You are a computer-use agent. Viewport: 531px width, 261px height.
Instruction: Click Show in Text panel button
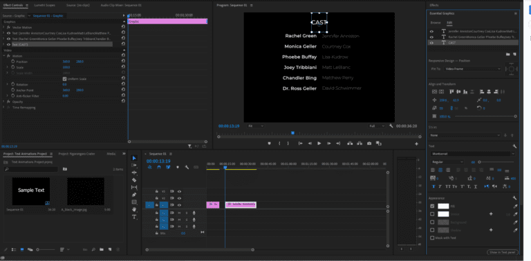point(502,252)
